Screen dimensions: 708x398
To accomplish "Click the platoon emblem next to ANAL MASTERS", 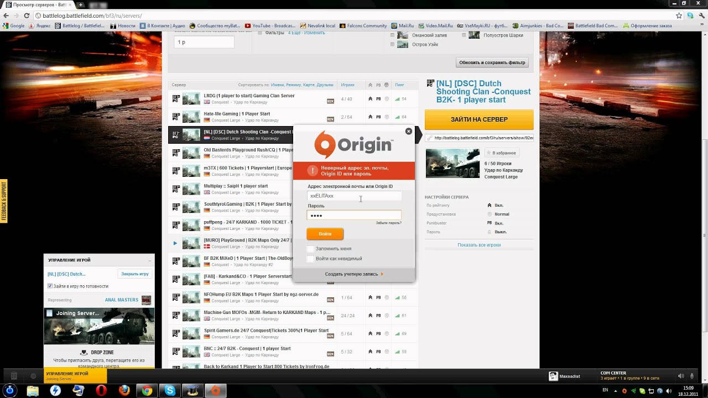I will click(146, 300).
